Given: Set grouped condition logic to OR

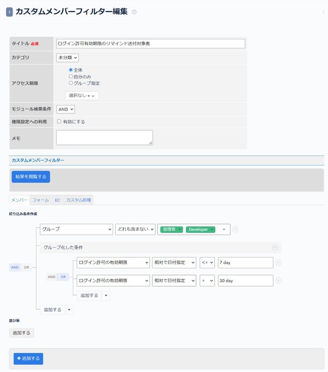Looking at the screenshot, I should pyautogui.click(x=63, y=277).
